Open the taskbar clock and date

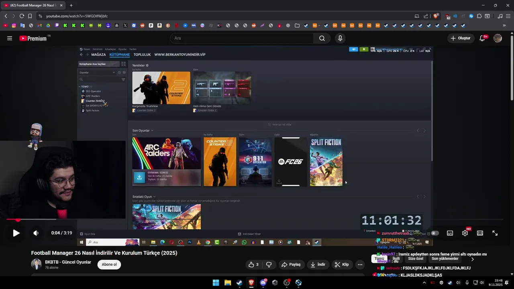496,283
